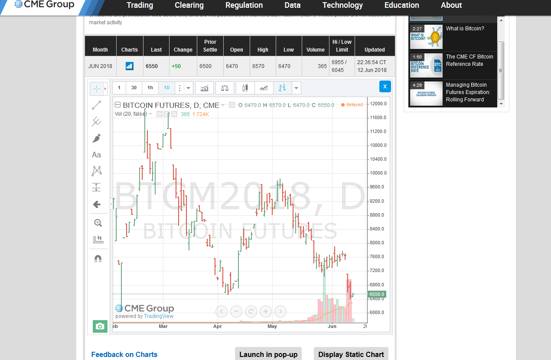Click chart scroll-left arrow control
This screenshot has width=551, height=360.
click(x=222, y=311)
